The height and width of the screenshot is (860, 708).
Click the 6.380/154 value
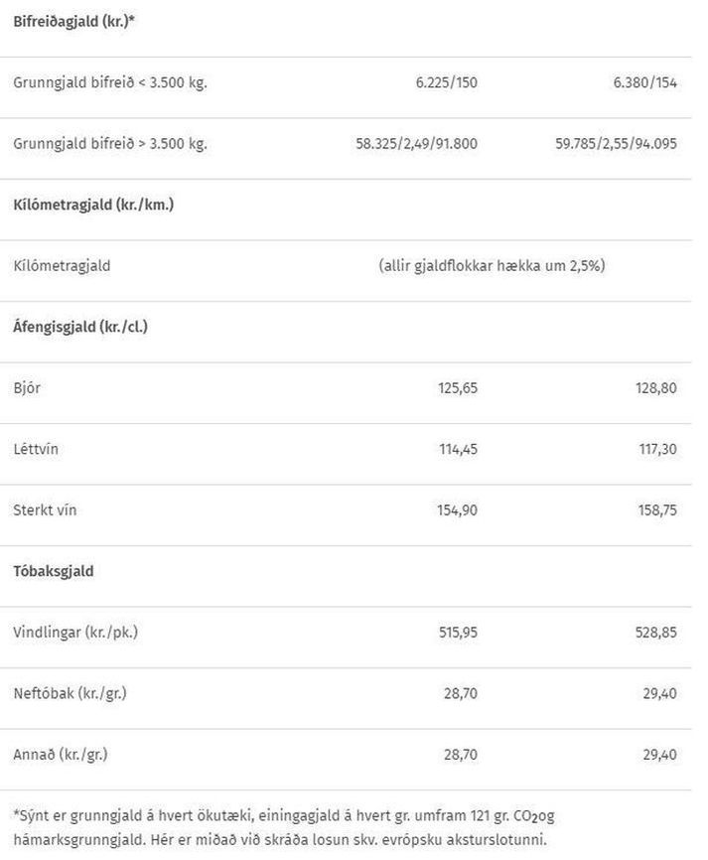pyautogui.click(x=645, y=82)
